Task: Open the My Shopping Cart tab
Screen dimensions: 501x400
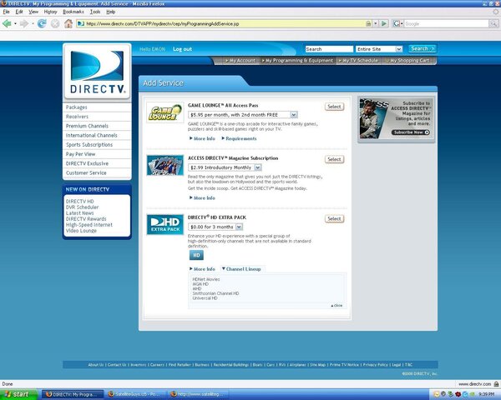Action: (x=407, y=61)
